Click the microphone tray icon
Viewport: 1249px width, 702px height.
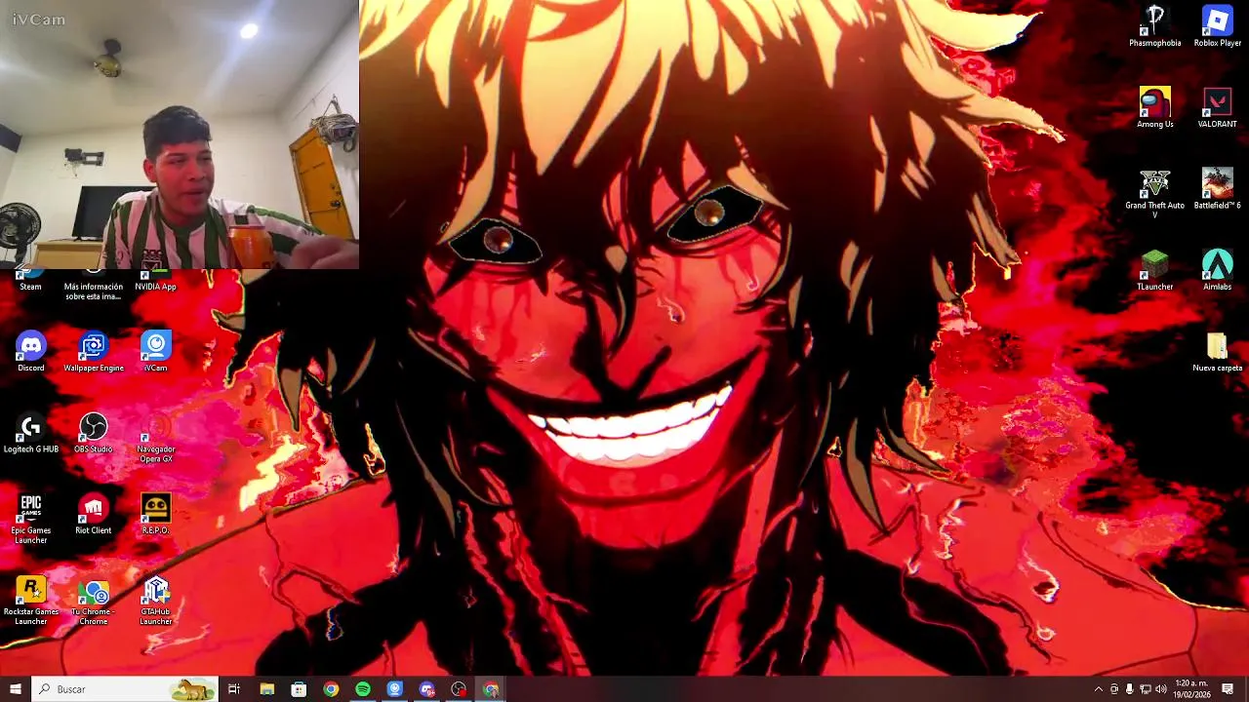click(x=1129, y=689)
